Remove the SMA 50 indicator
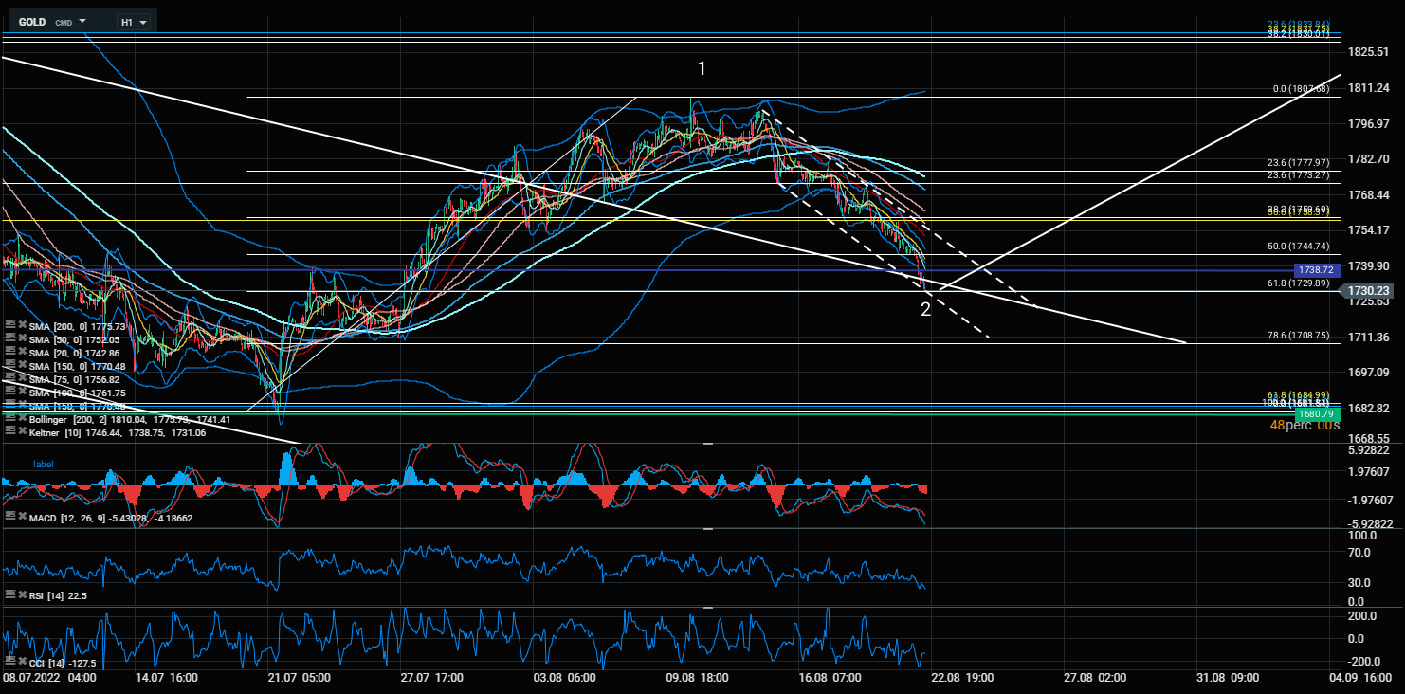Viewport: 1405px width, 694px height. coord(21,339)
